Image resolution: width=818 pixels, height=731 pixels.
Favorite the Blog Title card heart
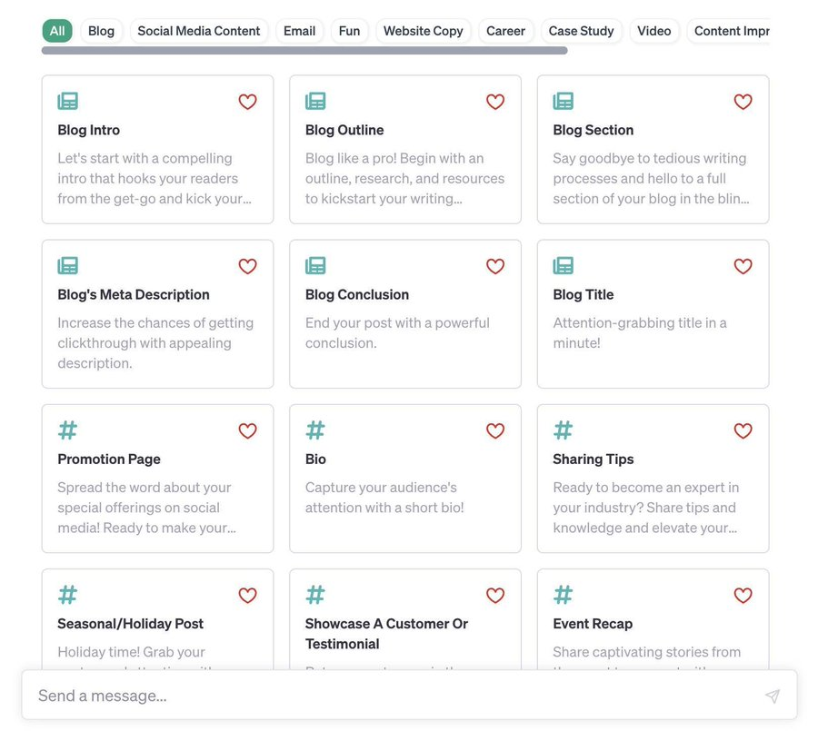[x=743, y=266]
